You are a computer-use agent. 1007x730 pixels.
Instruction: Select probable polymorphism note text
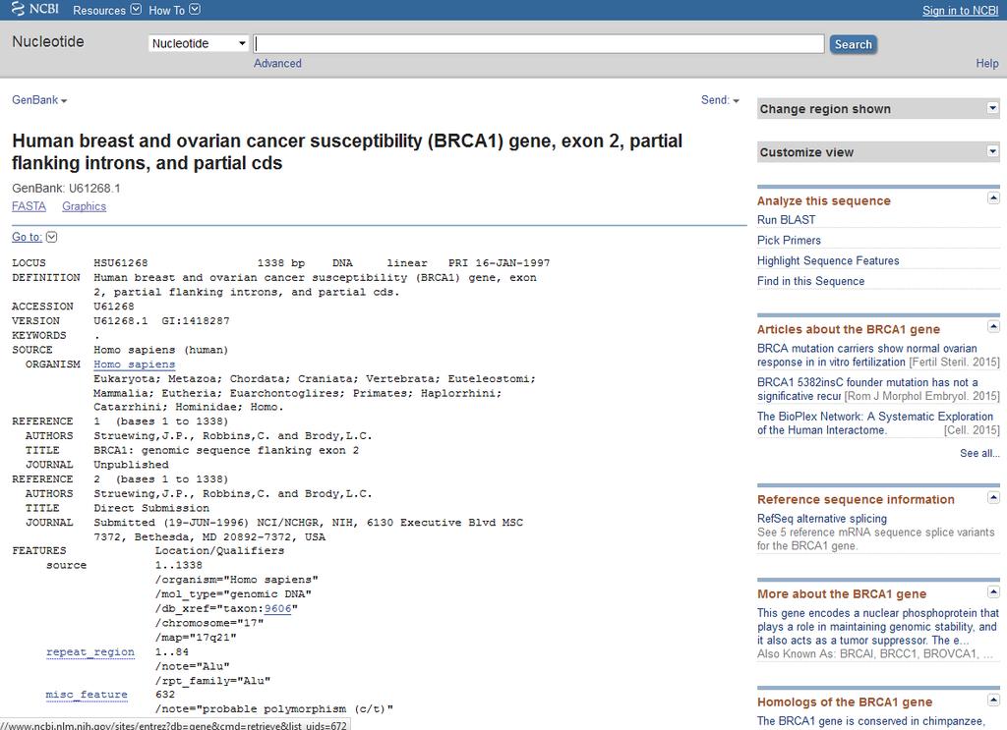point(274,709)
